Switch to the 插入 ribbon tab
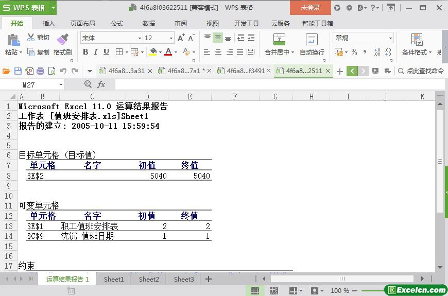 (49, 23)
